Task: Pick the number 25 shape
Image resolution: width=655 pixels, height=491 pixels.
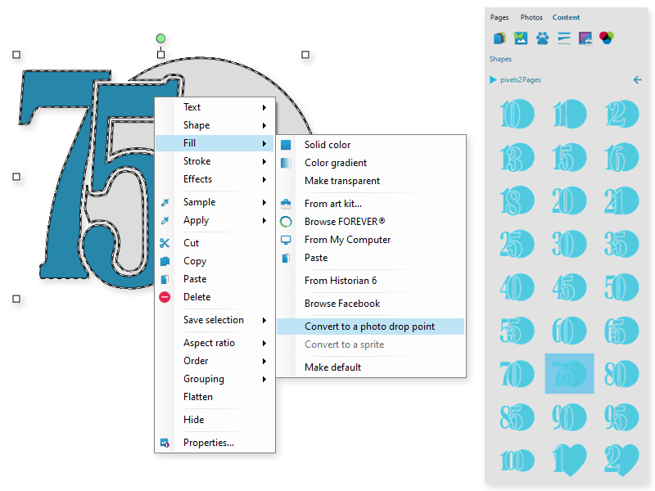Action: (x=517, y=244)
